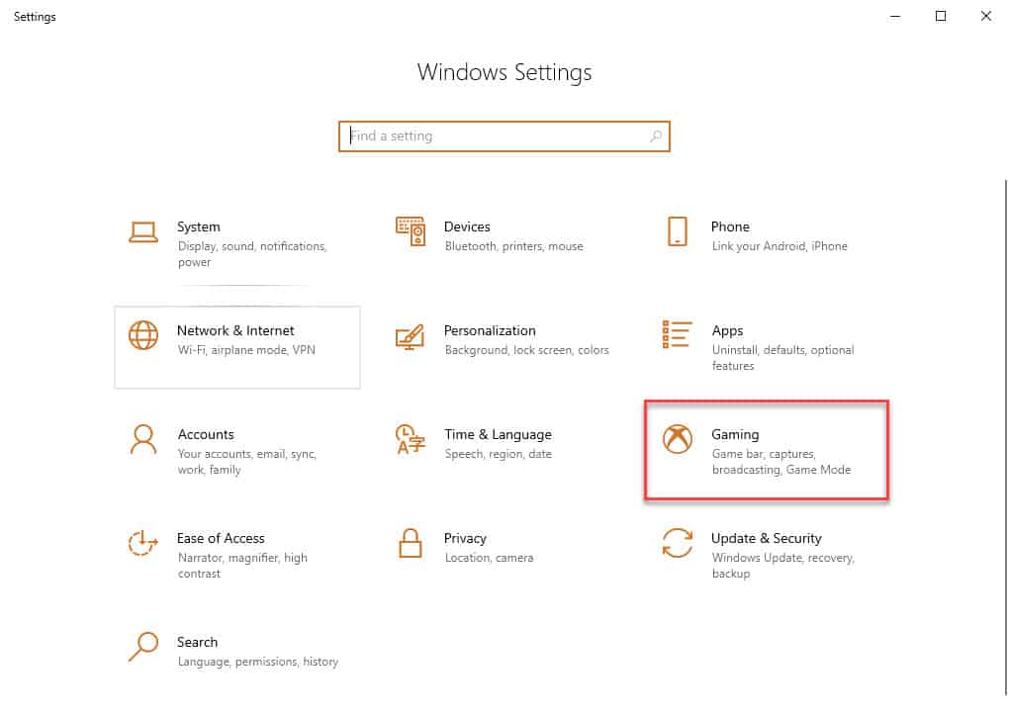The width and height of the screenshot is (1009, 716).
Task: Click 'Location, camera' description
Action: pyautogui.click(x=489, y=558)
